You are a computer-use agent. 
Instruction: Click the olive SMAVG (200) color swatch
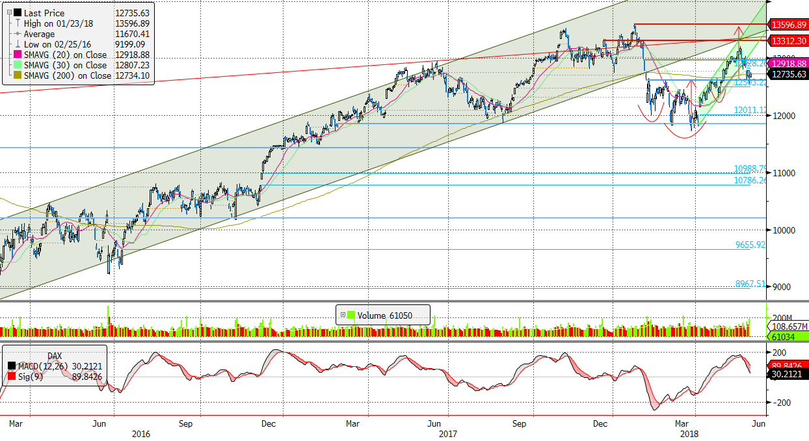pos(17,75)
